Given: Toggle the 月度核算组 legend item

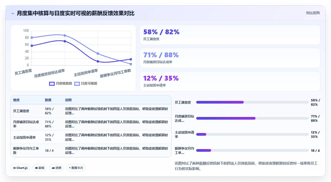Looking at the screenshot, I should coord(60,84).
